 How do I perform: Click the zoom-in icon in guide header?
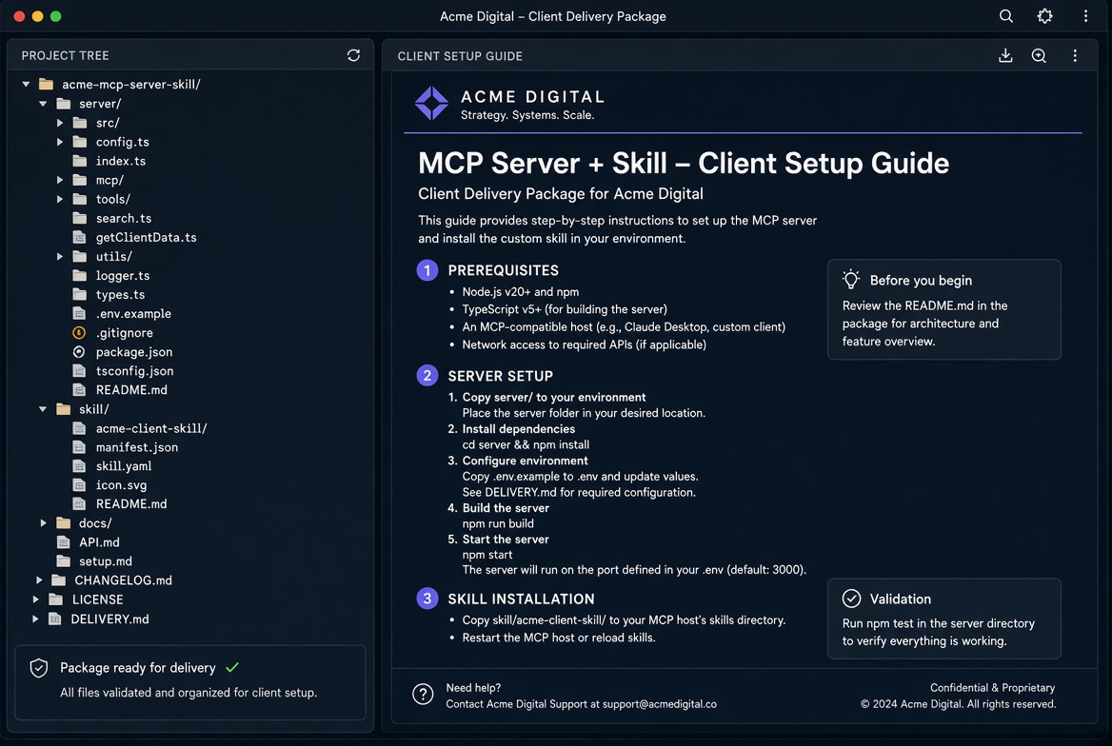click(1039, 55)
